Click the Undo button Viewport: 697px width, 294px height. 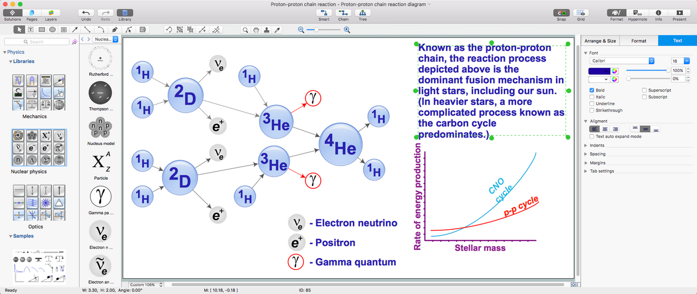point(86,13)
